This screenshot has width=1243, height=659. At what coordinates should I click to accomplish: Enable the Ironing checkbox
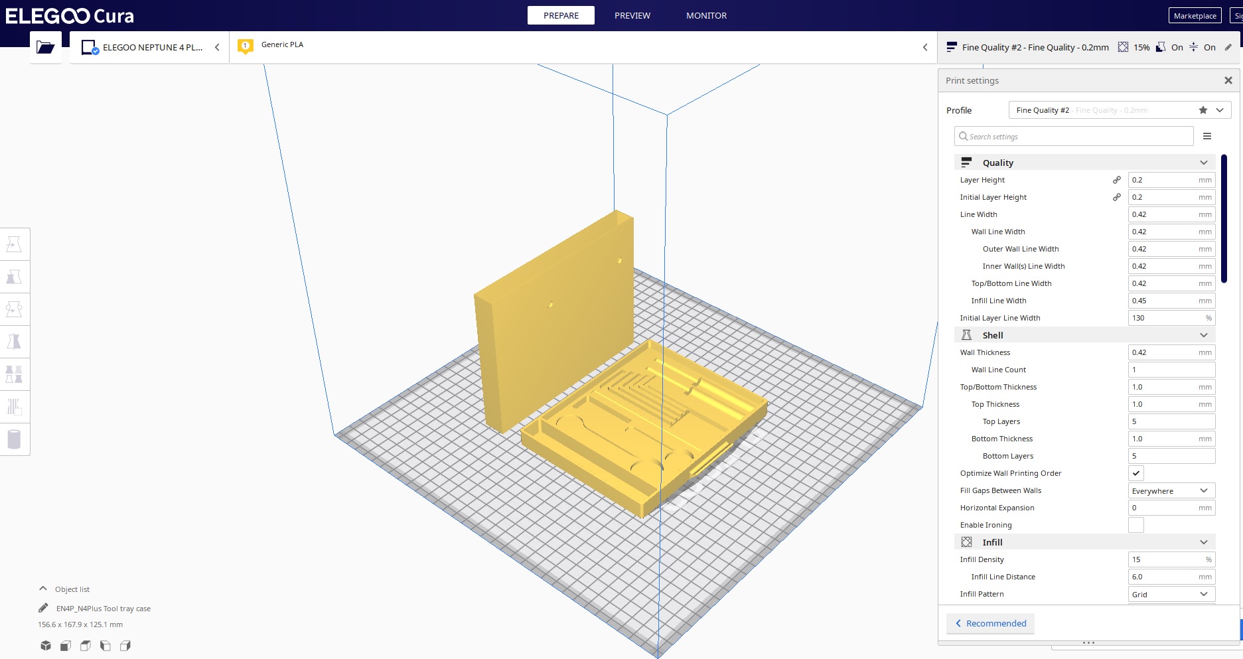pos(1135,525)
